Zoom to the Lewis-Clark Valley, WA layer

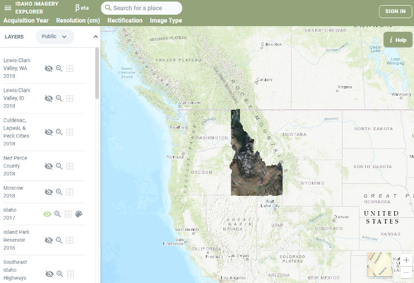tap(59, 68)
